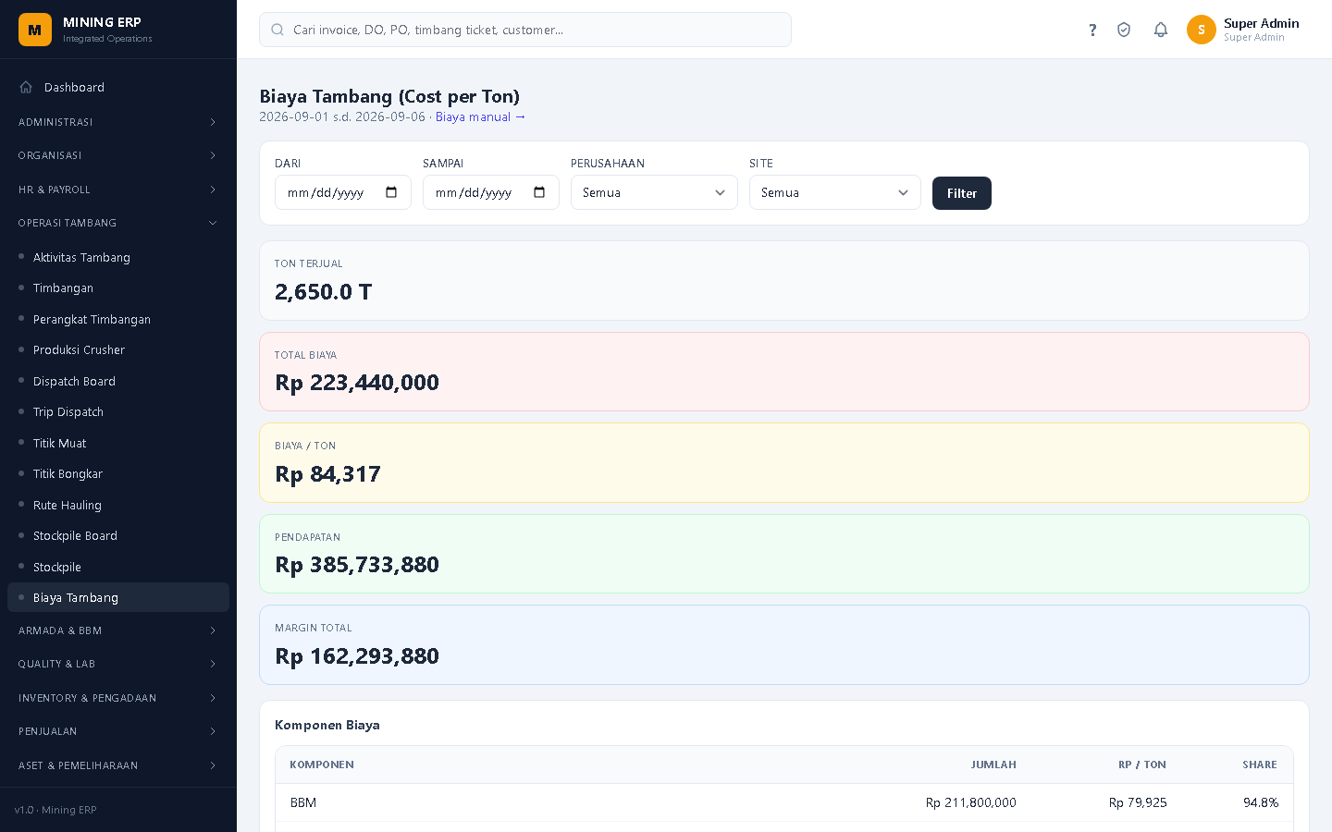
Task: Click the Jumlah column header
Action: tap(993, 765)
